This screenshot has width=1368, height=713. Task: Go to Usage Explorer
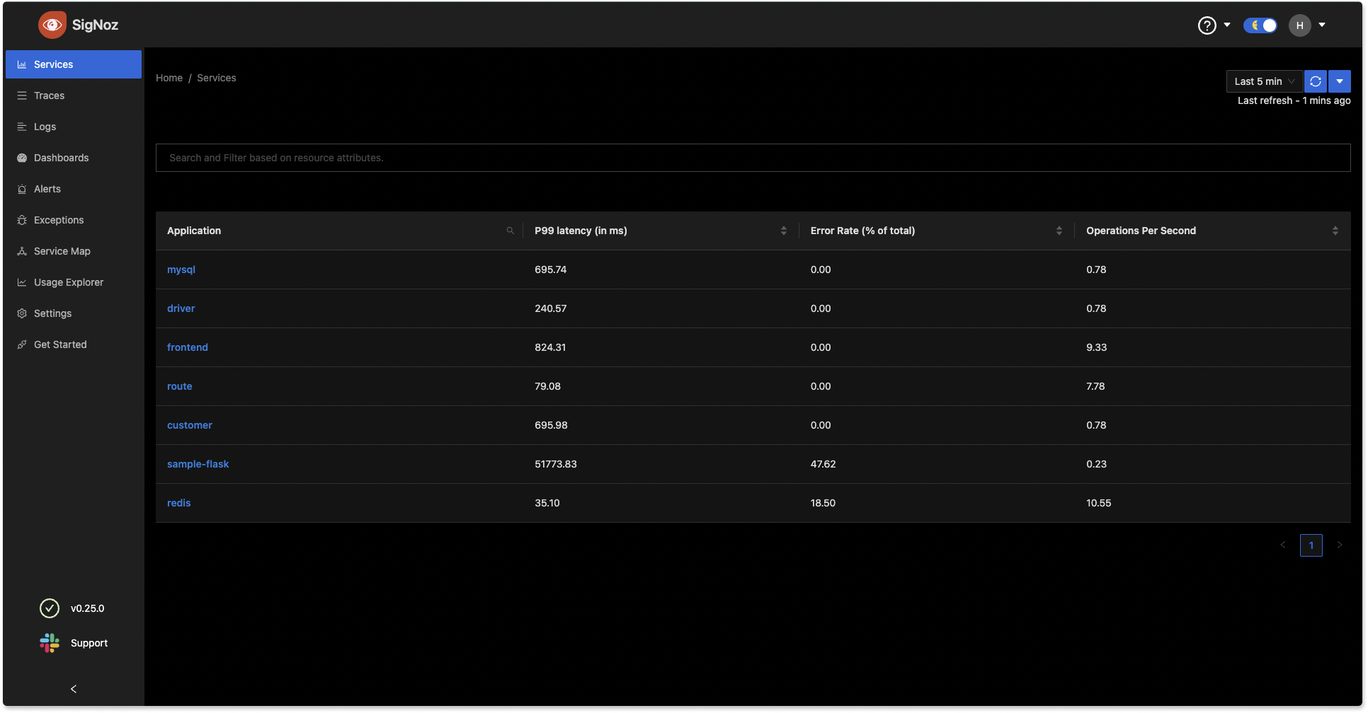tap(74, 282)
